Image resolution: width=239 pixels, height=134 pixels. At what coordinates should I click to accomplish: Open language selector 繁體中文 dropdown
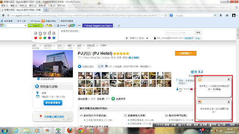(139, 38)
